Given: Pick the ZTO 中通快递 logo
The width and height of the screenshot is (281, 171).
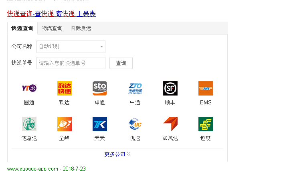Looking at the screenshot, I should (135, 88).
